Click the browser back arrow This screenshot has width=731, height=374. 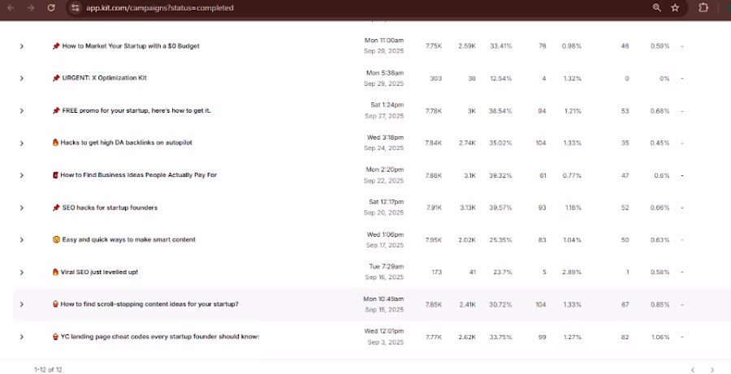11,7
